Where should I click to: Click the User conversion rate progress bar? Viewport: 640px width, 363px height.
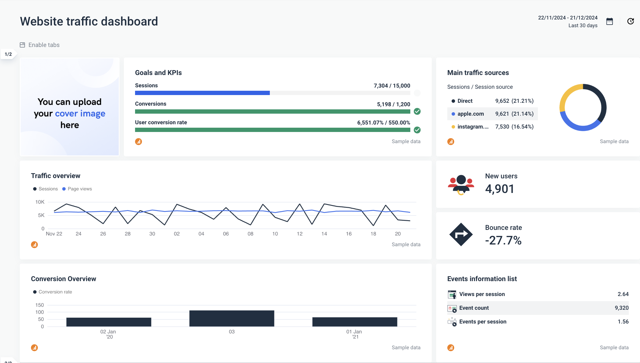tap(272, 130)
